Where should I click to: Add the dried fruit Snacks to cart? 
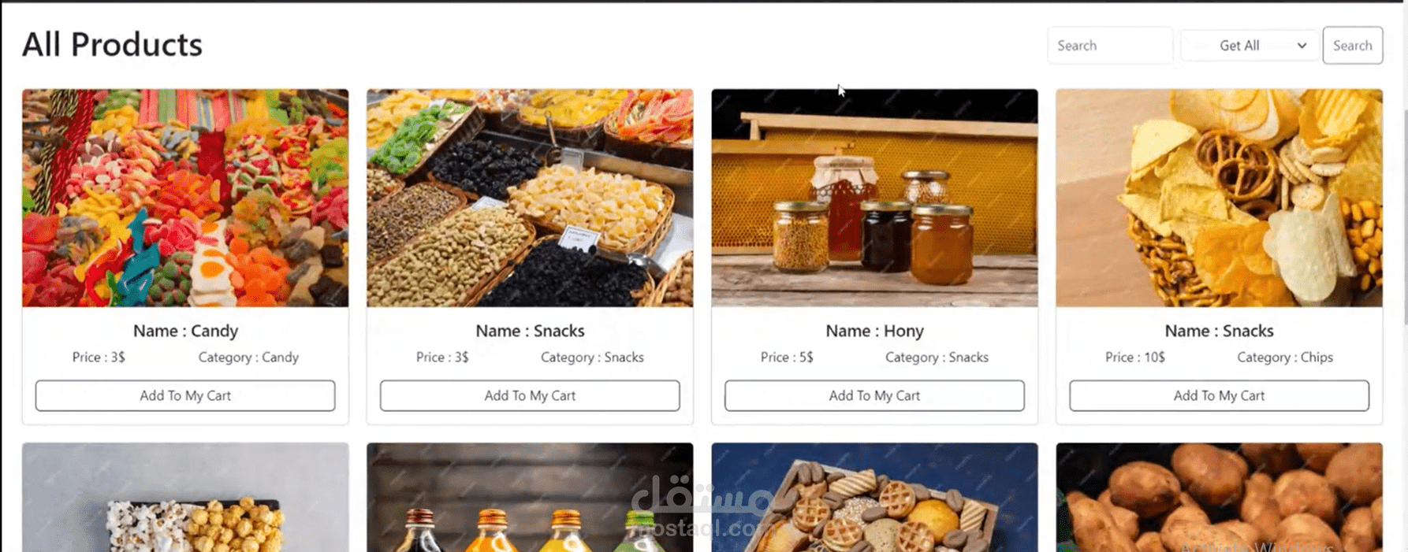pyautogui.click(x=530, y=395)
